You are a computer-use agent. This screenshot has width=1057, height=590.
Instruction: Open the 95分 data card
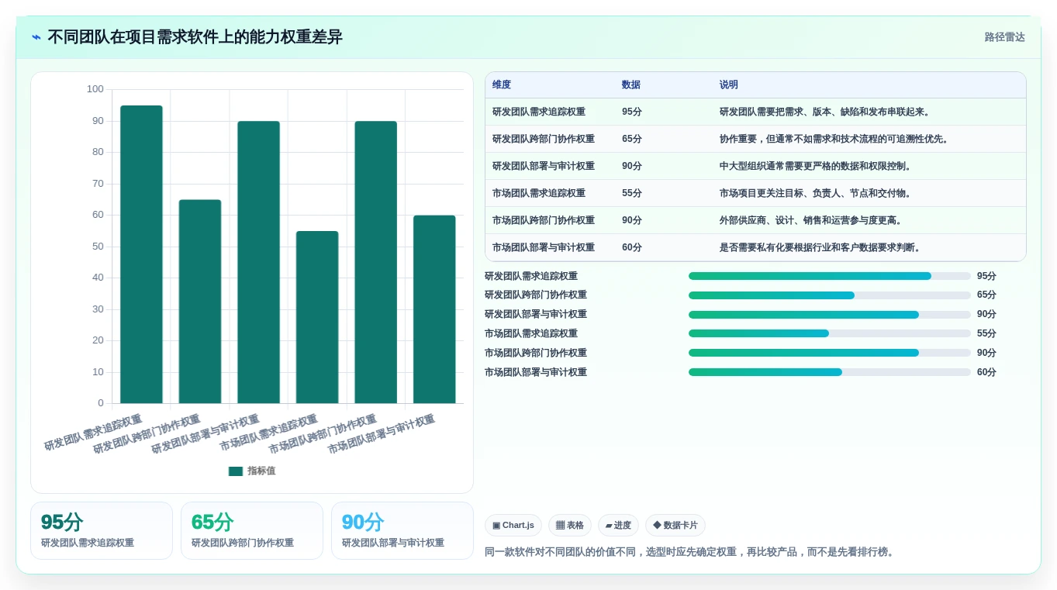click(102, 531)
